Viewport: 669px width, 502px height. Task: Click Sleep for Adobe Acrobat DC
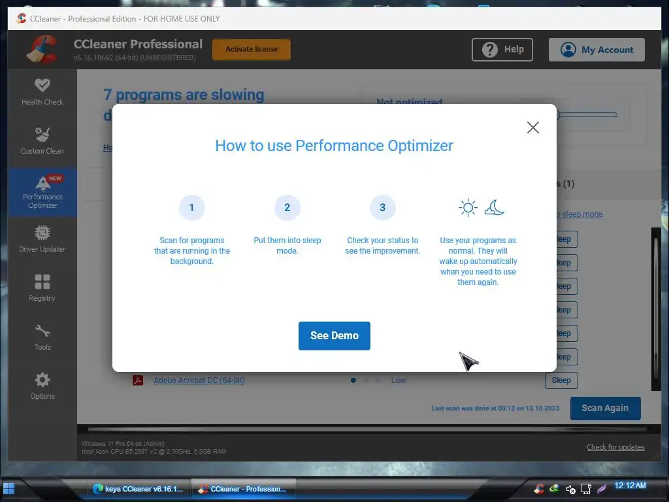coord(561,380)
